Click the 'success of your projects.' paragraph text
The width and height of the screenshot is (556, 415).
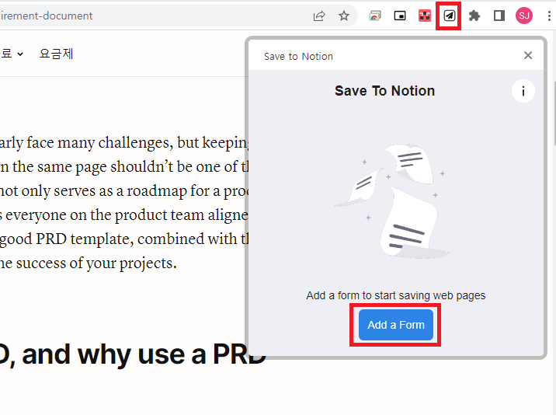pyautogui.click(x=96, y=263)
